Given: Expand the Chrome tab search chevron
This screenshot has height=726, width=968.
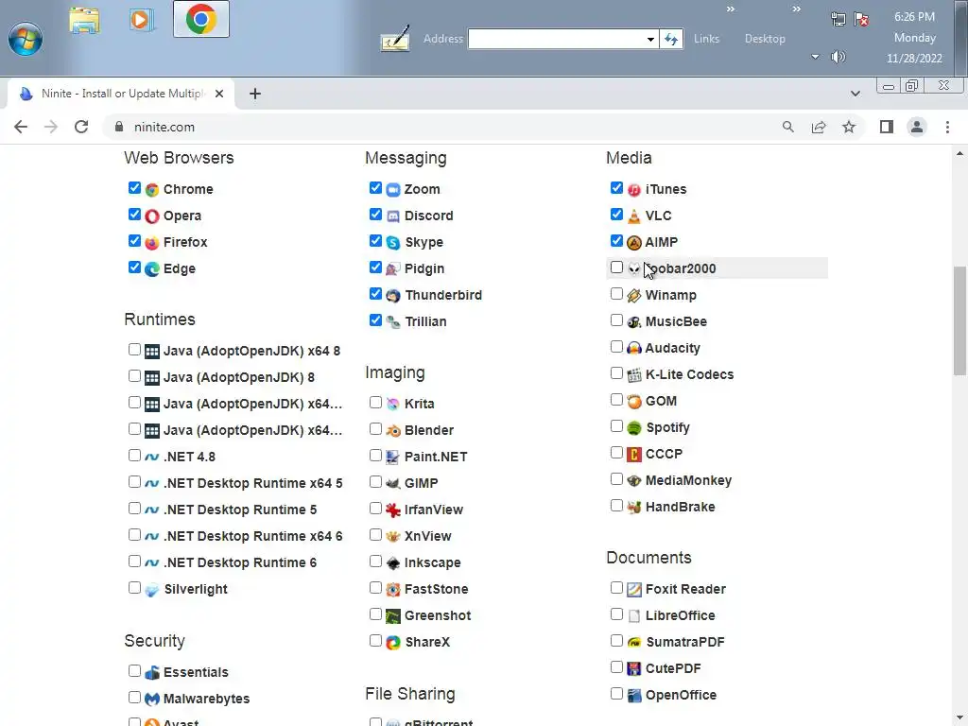Looking at the screenshot, I should tap(855, 94).
